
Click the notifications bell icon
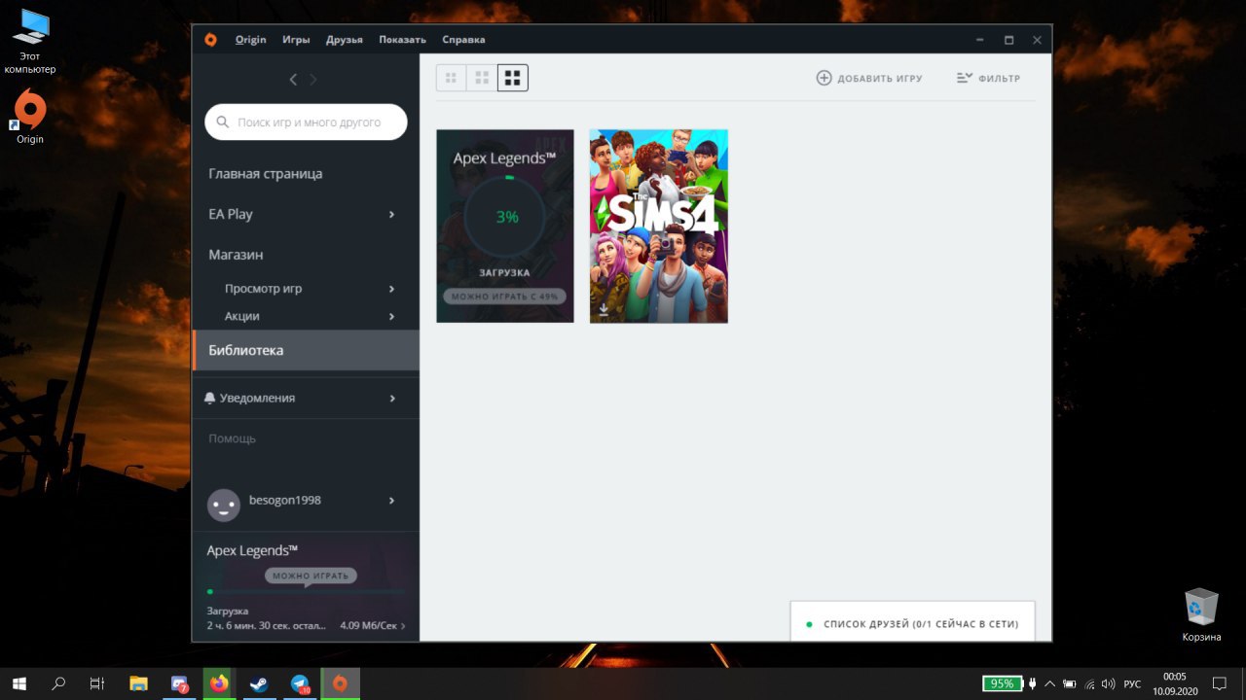209,399
